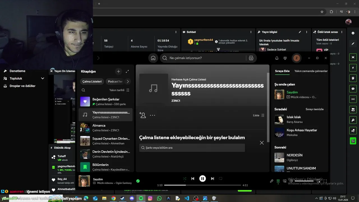Bookmark the page with the Chrome star icon

[322, 12]
